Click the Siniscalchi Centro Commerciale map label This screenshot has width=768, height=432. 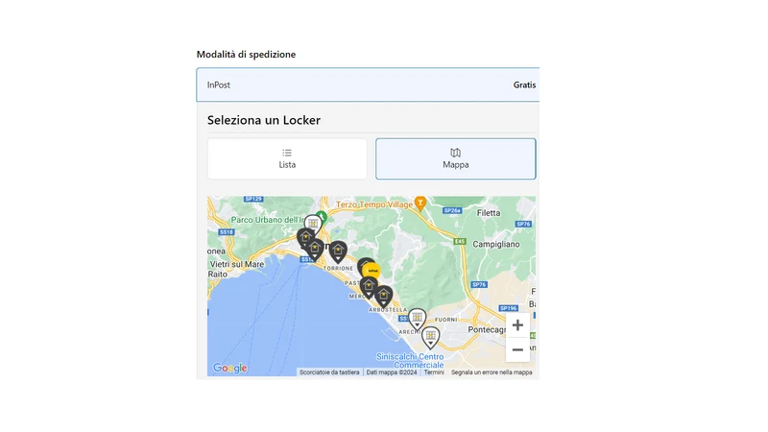pos(410,361)
